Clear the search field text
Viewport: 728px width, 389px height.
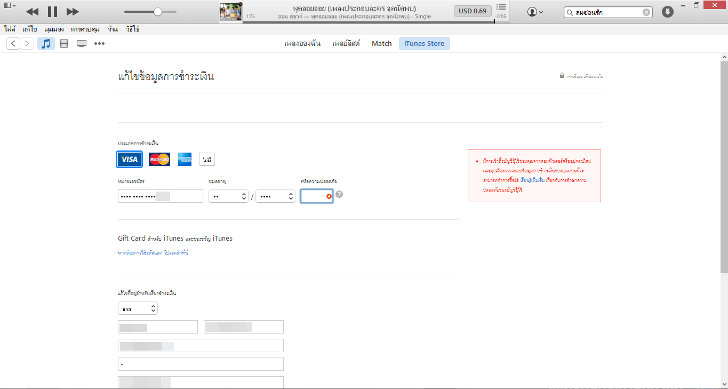(x=646, y=12)
